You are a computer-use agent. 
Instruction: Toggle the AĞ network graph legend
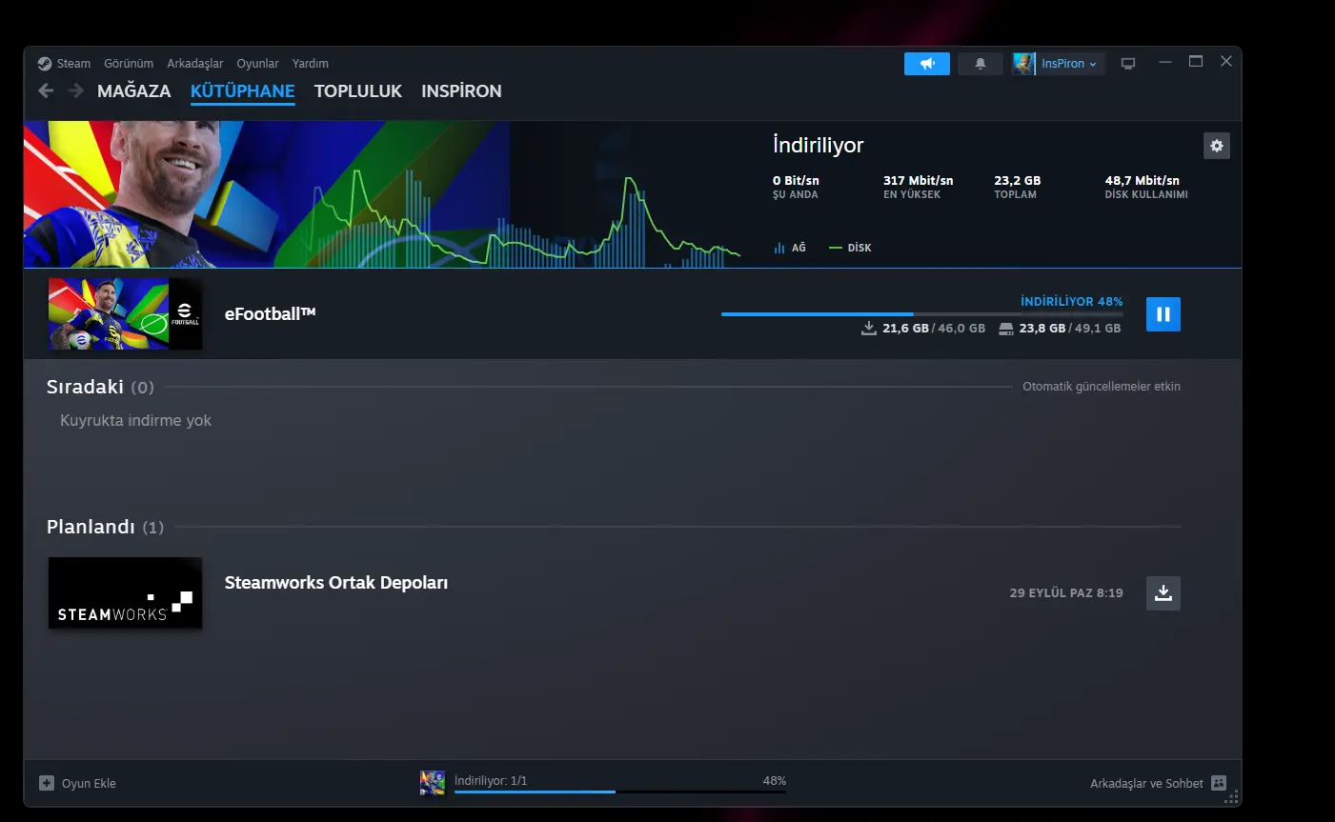point(790,248)
